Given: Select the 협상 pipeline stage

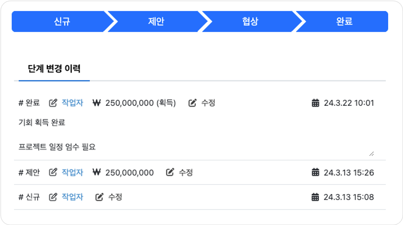Looking at the screenshot, I should (x=250, y=21).
